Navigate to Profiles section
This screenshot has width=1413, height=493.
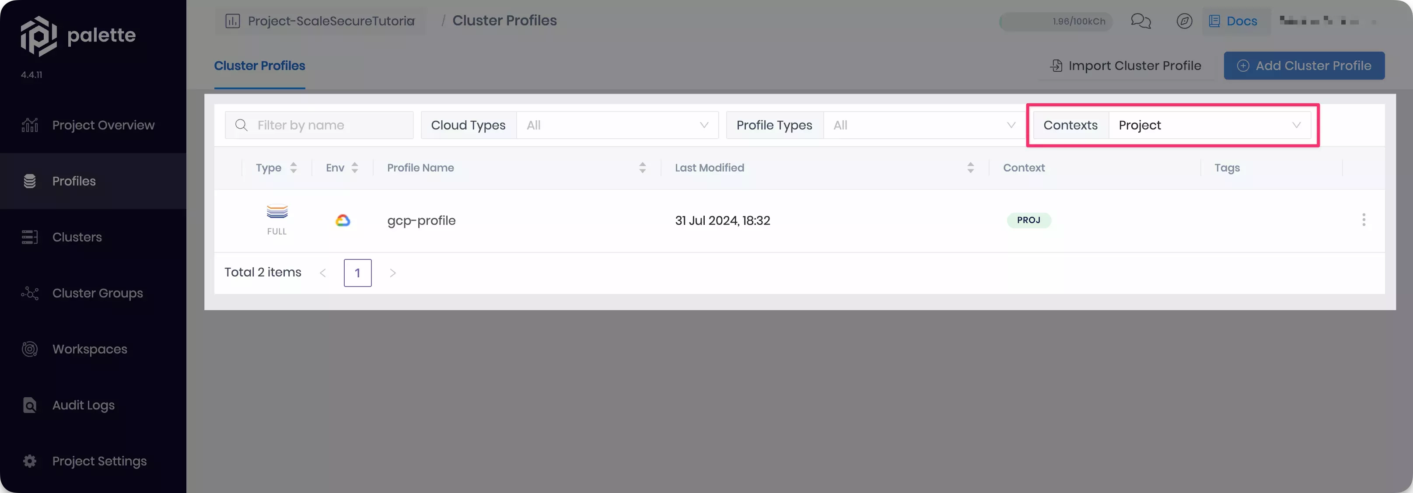(74, 180)
